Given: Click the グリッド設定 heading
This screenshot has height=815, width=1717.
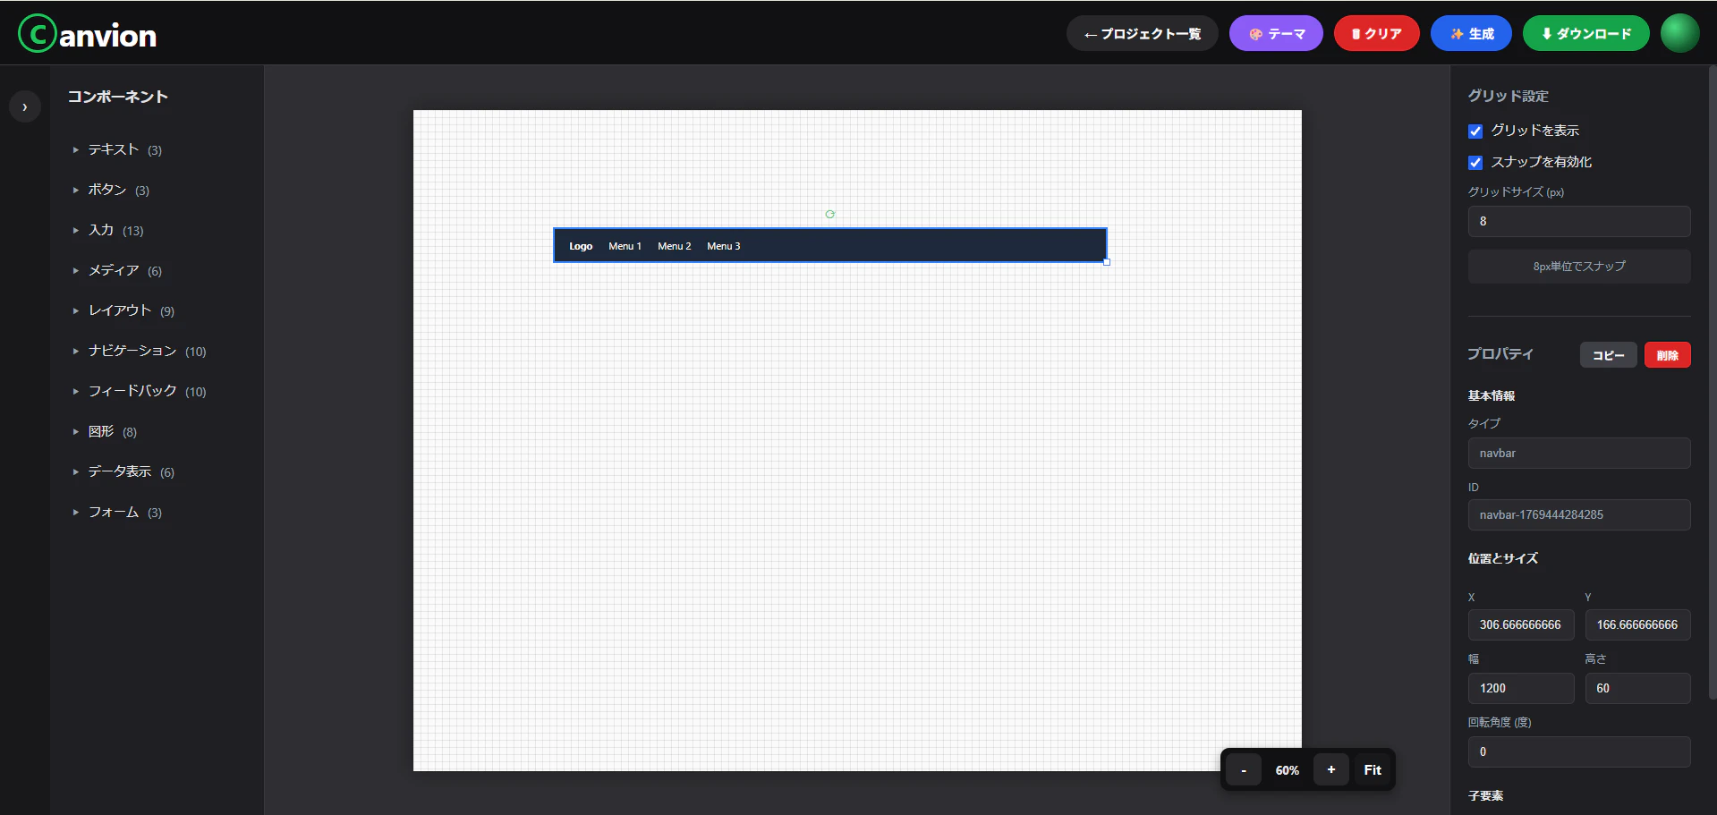Looking at the screenshot, I should point(1508,96).
